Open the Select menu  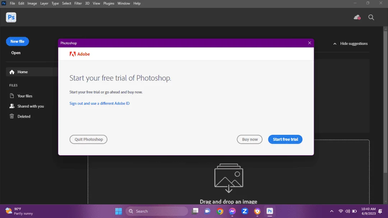click(x=66, y=4)
